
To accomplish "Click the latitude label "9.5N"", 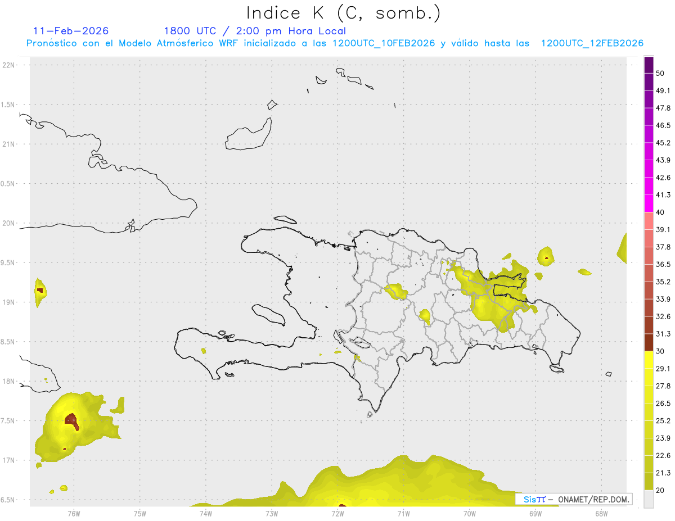I will 8,263.
